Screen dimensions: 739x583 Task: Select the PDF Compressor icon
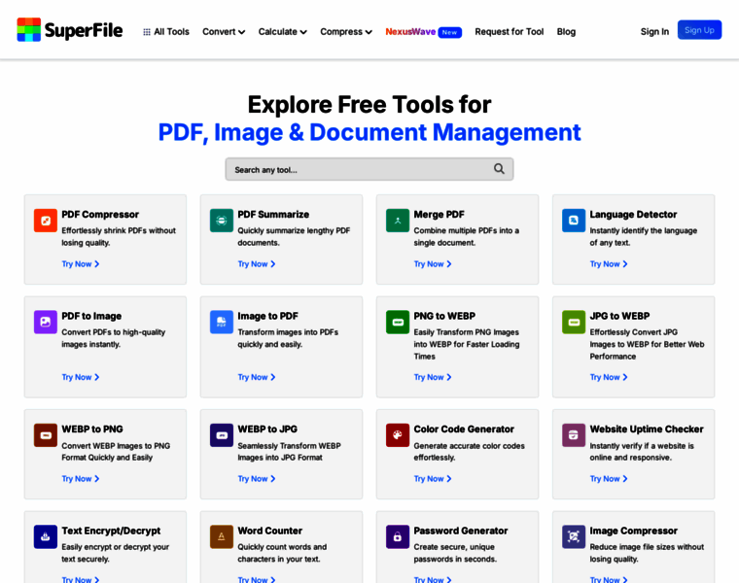pos(46,221)
